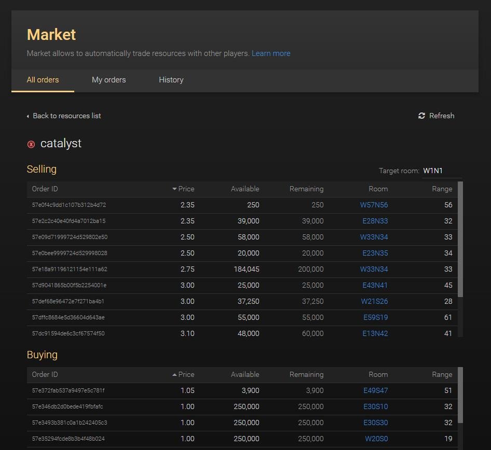The height and width of the screenshot is (450, 491).
Task: Switch to the My orders tab
Action: point(108,80)
